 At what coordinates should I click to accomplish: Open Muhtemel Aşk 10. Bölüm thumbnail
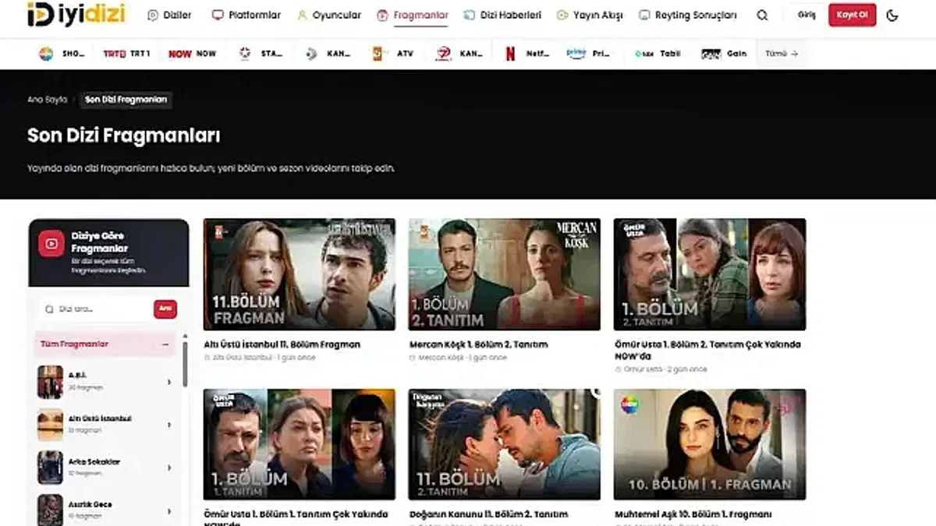click(710, 444)
